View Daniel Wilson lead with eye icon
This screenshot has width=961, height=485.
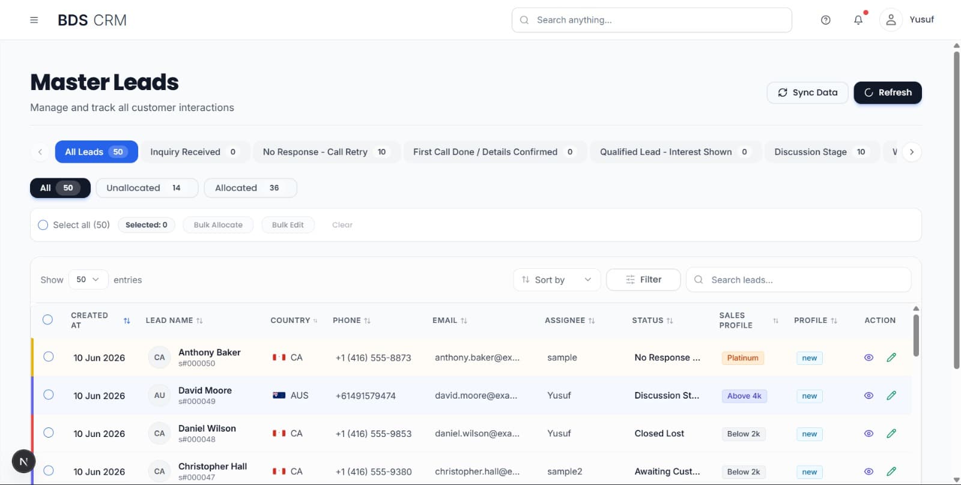869,433
